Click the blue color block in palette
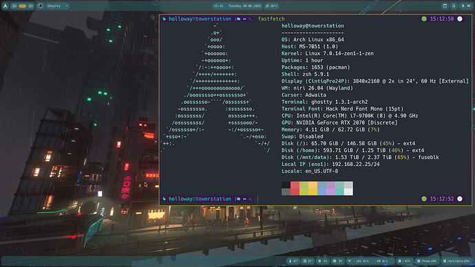 coord(321,189)
